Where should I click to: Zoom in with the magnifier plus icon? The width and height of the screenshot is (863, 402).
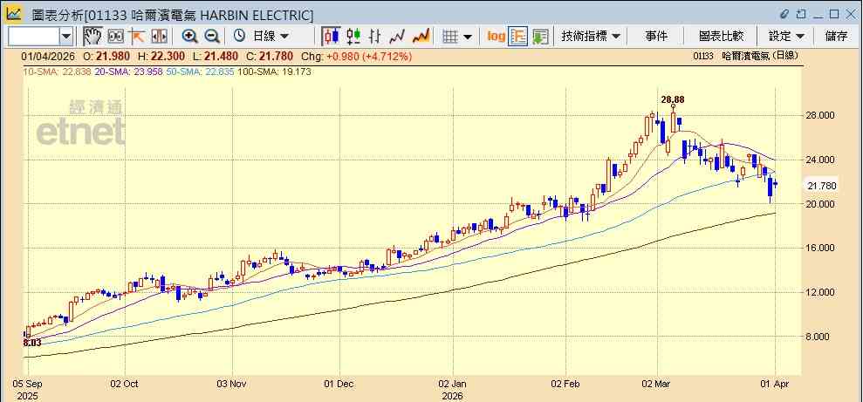pyautogui.click(x=190, y=37)
